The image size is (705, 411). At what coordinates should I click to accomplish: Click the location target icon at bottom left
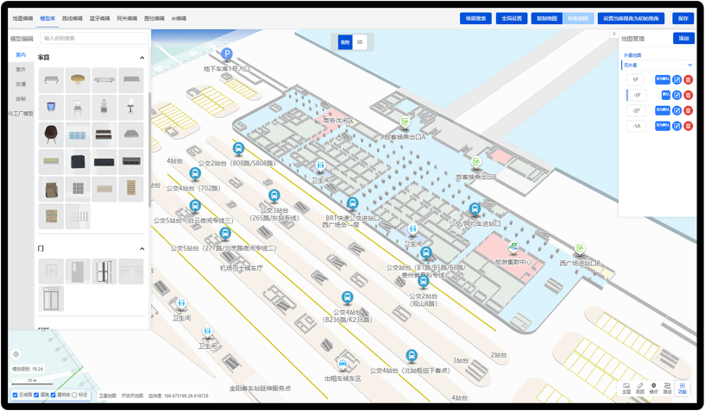tap(16, 354)
